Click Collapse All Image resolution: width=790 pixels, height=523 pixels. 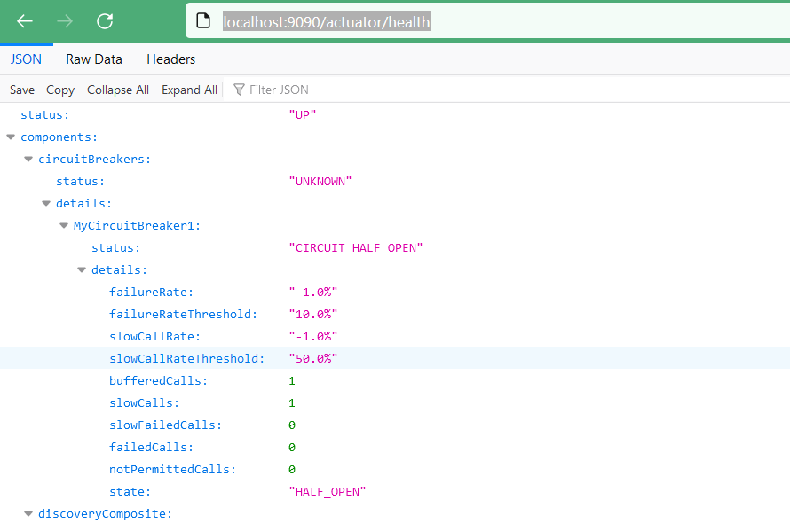point(118,90)
